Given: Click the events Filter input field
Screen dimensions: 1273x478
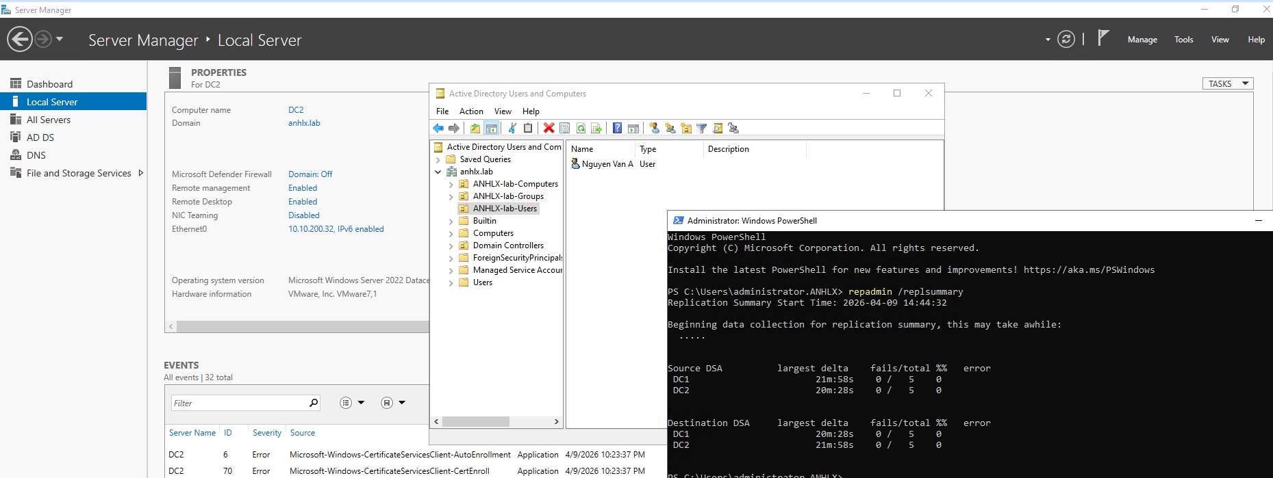Looking at the screenshot, I should tap(240, 403).
